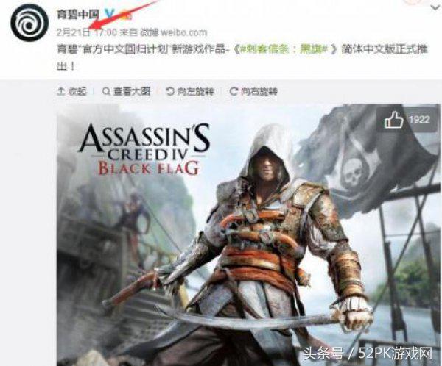Open the Ubisoft swirl avatar profile
442x366 pixels.
29,23
